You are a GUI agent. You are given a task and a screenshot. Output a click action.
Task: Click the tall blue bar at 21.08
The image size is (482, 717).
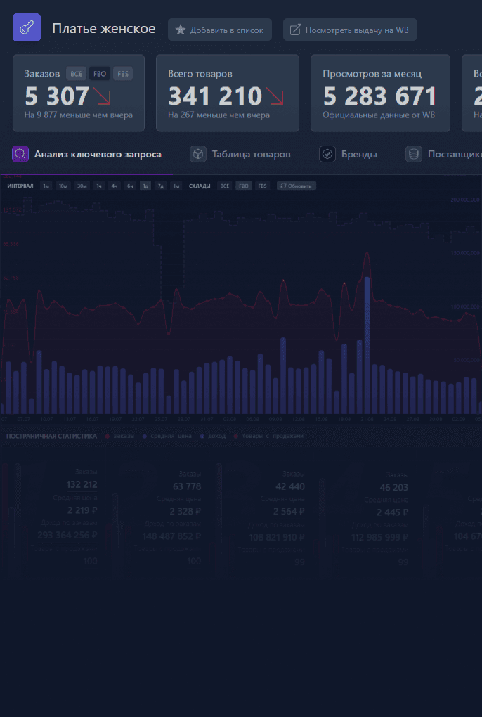tap(367, 345)
